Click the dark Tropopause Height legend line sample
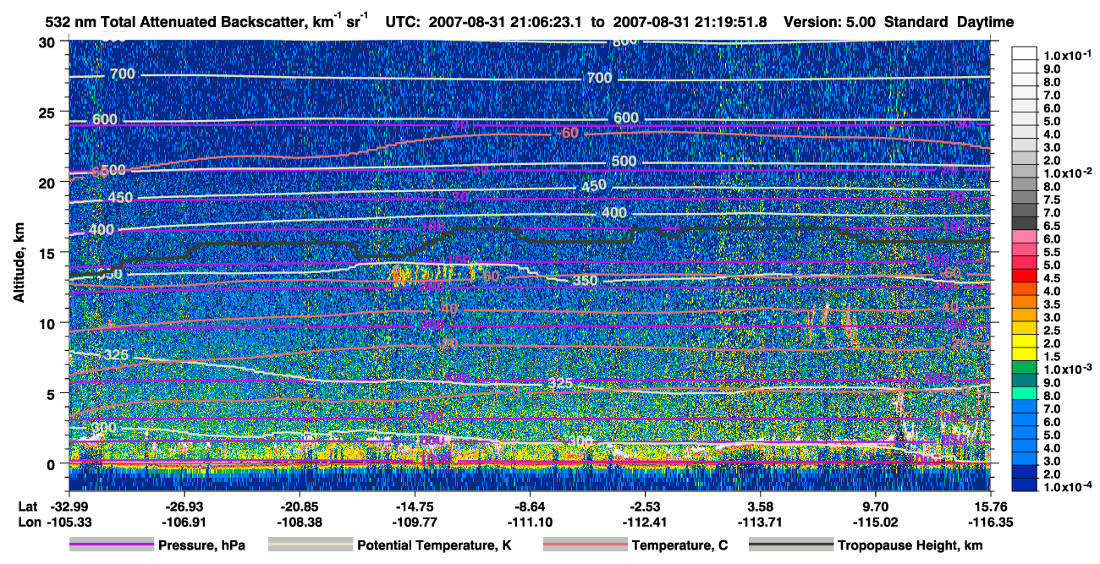This screenshot has width=1100, height=564. point(790,545)
